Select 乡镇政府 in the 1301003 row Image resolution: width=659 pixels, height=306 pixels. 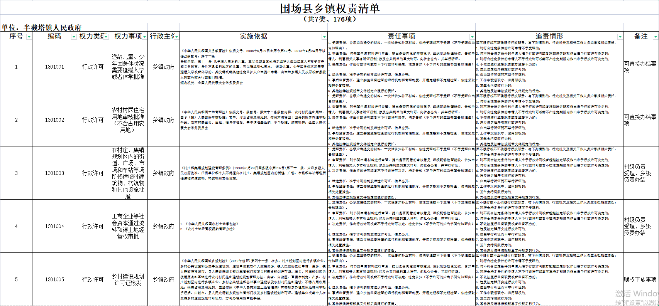pos(164,173)
